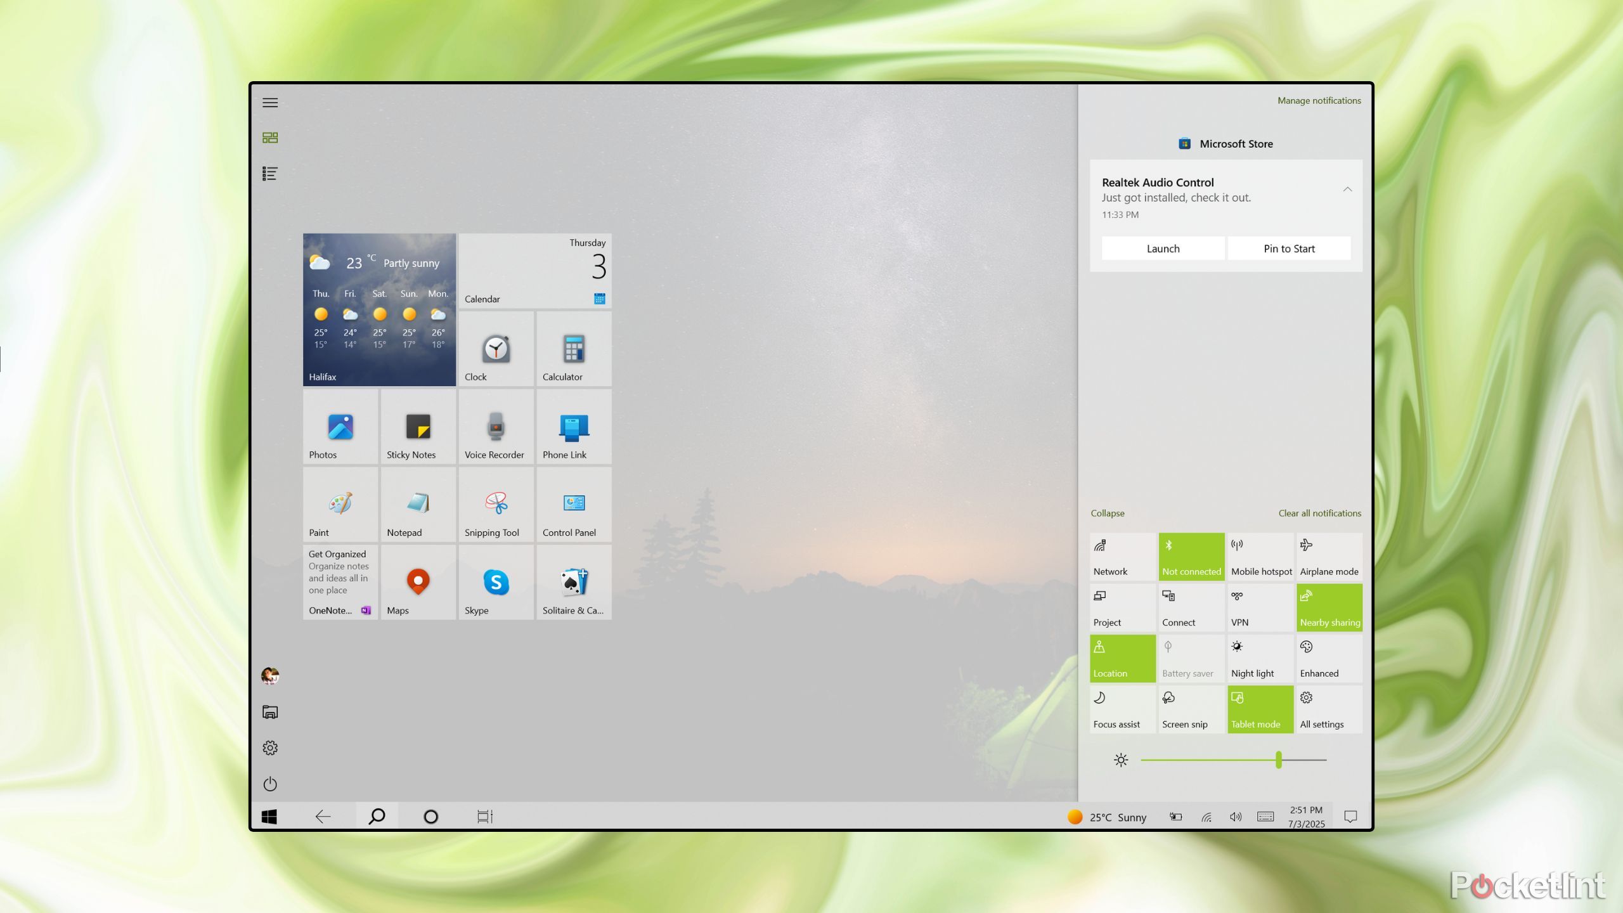
Task: Click the Power icon in sidebar
Action: click(x=270, y=784)
